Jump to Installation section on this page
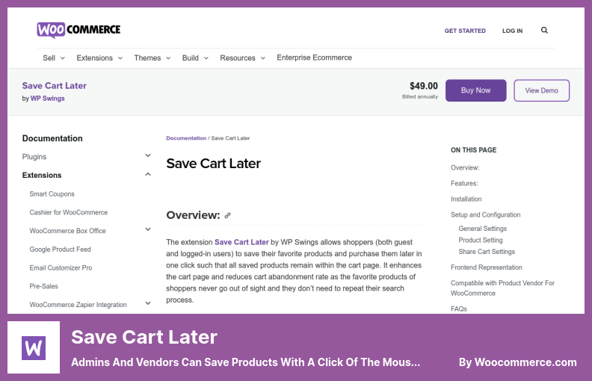The height and width of the screenshot is (381, 592). [x=466, y=199]
